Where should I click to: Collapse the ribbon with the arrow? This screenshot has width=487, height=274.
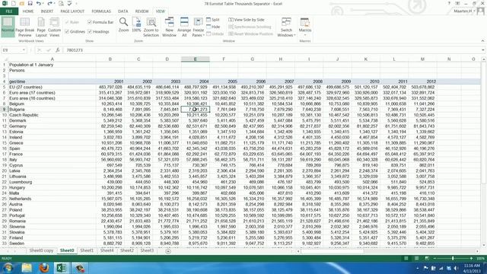[482, 40]
